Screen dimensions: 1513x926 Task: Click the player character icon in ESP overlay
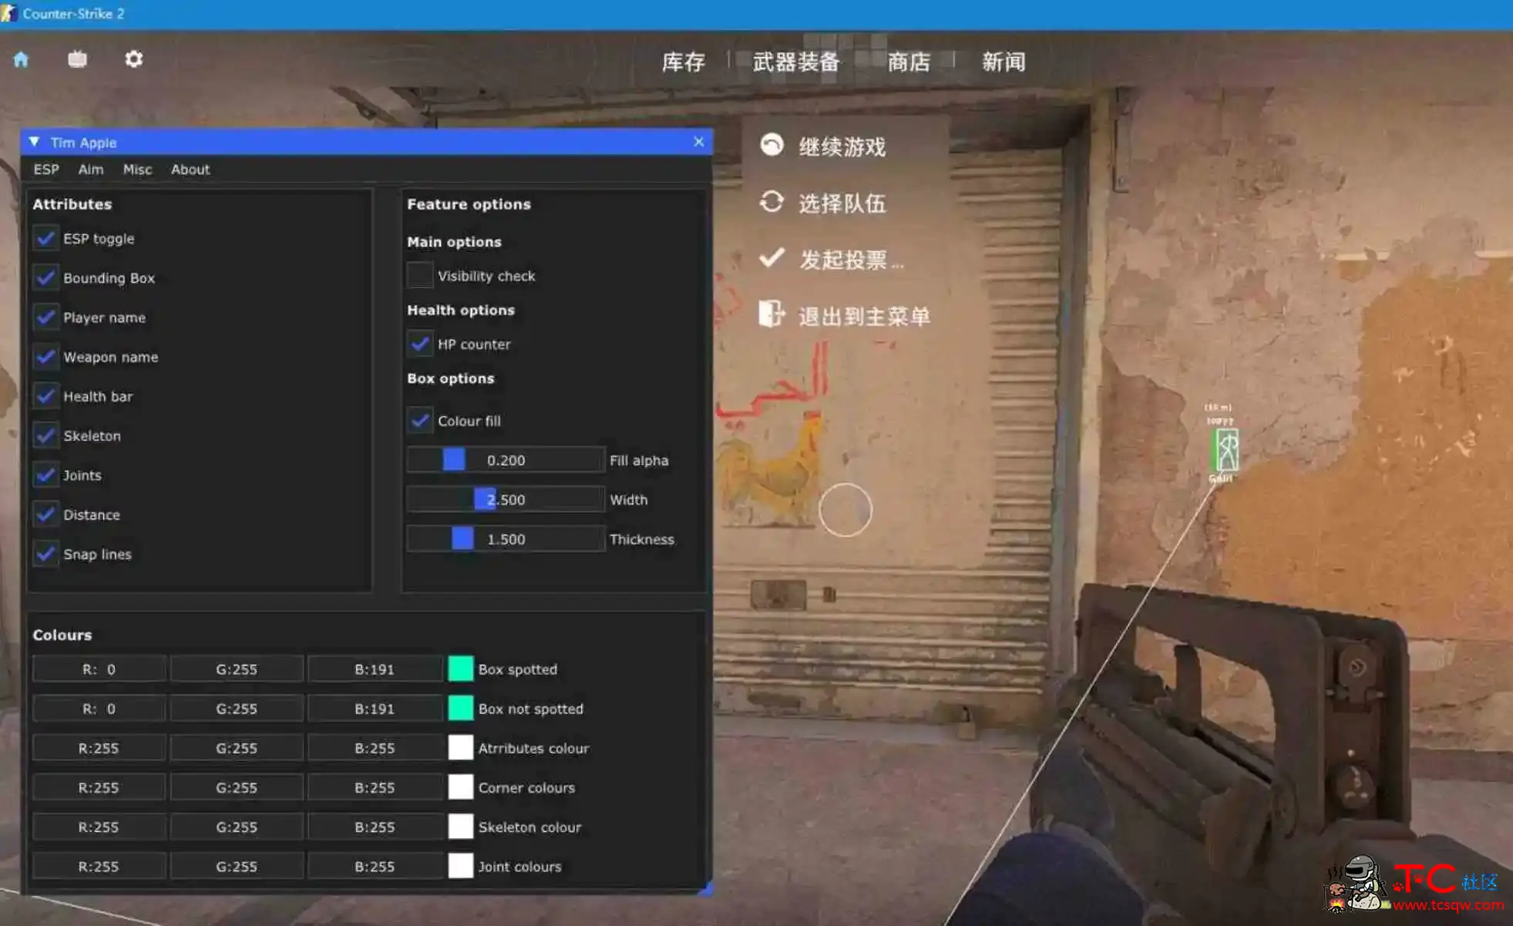1226,448
